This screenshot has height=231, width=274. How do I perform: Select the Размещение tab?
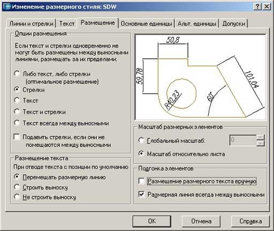coord(98,23)
